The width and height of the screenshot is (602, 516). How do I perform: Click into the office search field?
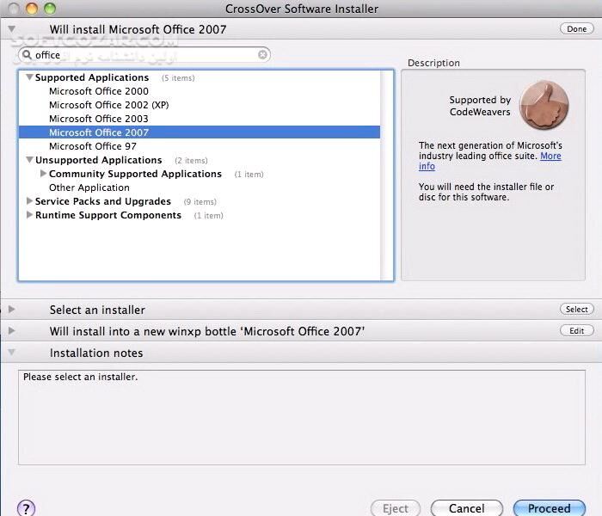(146, 55)
